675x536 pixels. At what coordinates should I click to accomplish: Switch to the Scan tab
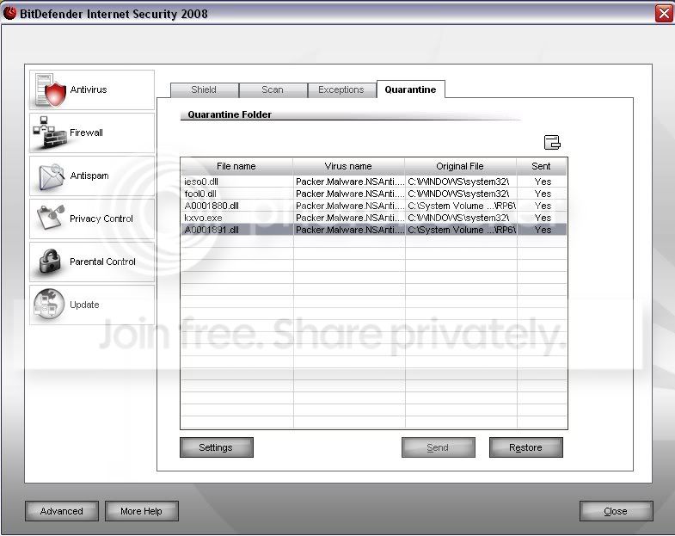pos(273,89)
